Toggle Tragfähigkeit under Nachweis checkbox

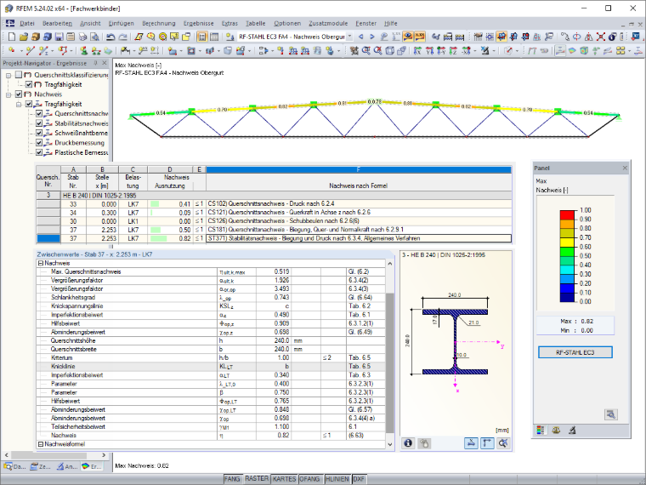(28, 104)
